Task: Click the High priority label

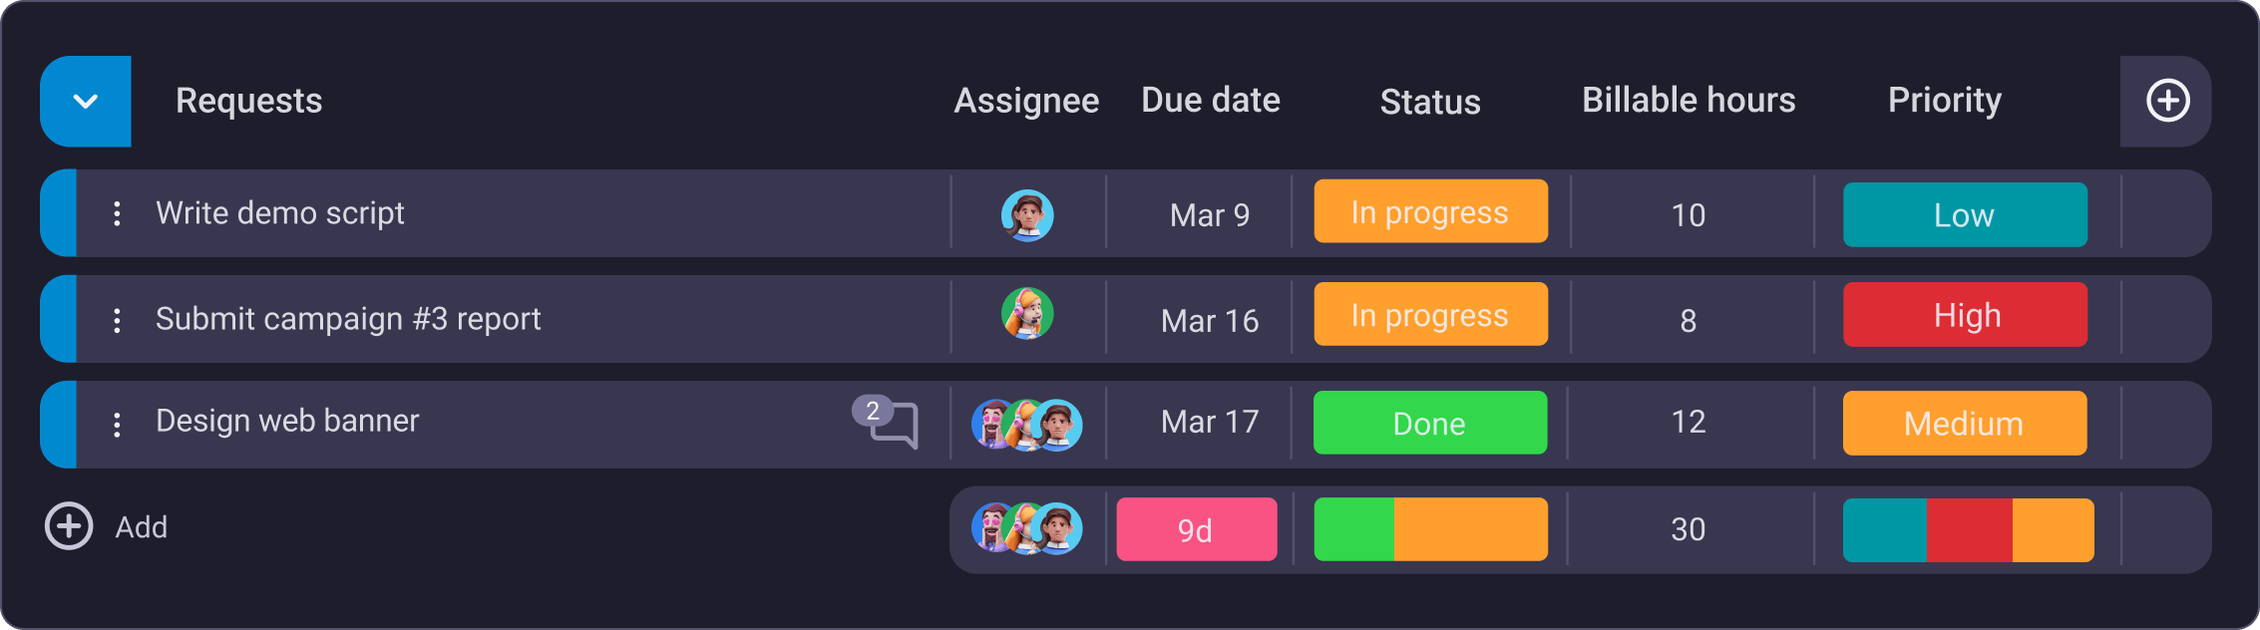Action: (1964, 314)
